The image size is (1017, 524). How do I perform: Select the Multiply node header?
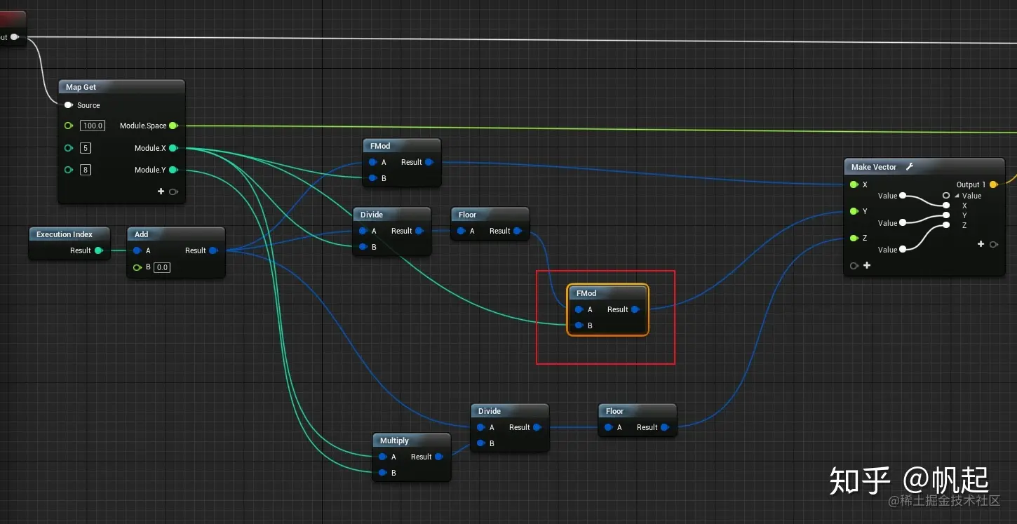pos(411,441)
